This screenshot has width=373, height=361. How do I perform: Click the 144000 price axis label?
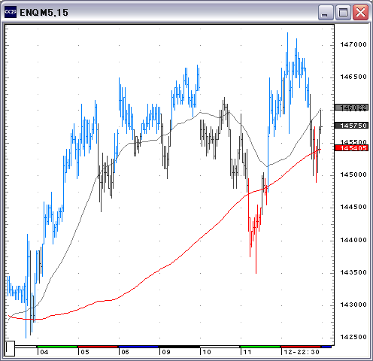pos(353,240)
